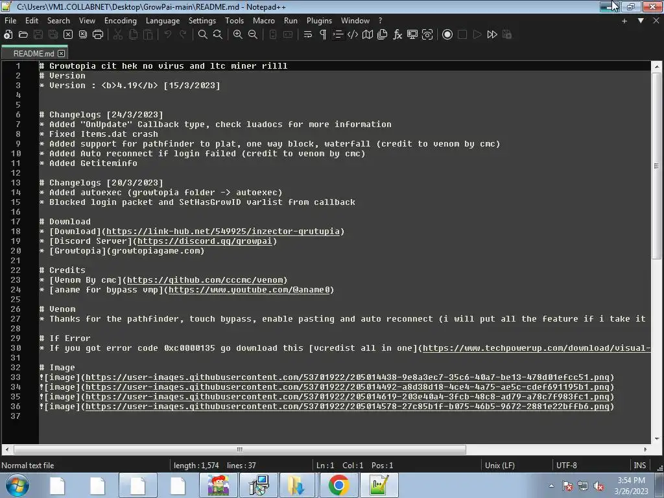
Task: Click the github.com/cccmc/venom link
Action: pos(205,280)
